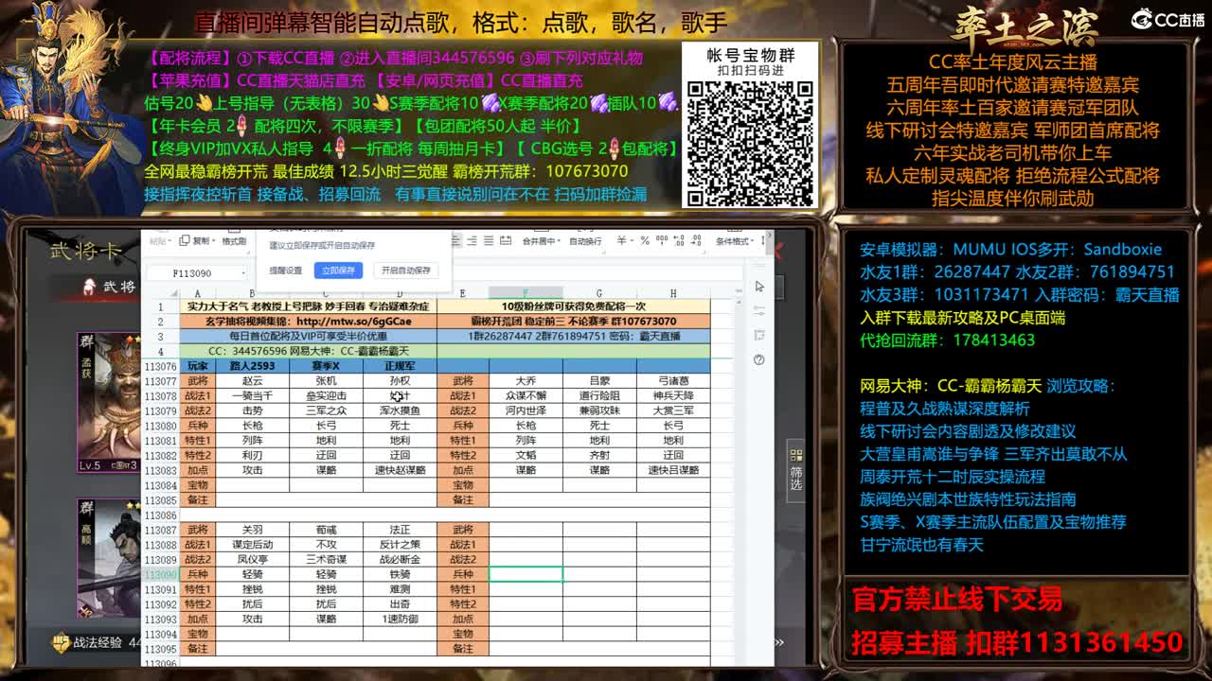This screenshot has width=1212, height=681.
Task: Click the enable auto save button
Action: tap(406, 271)
